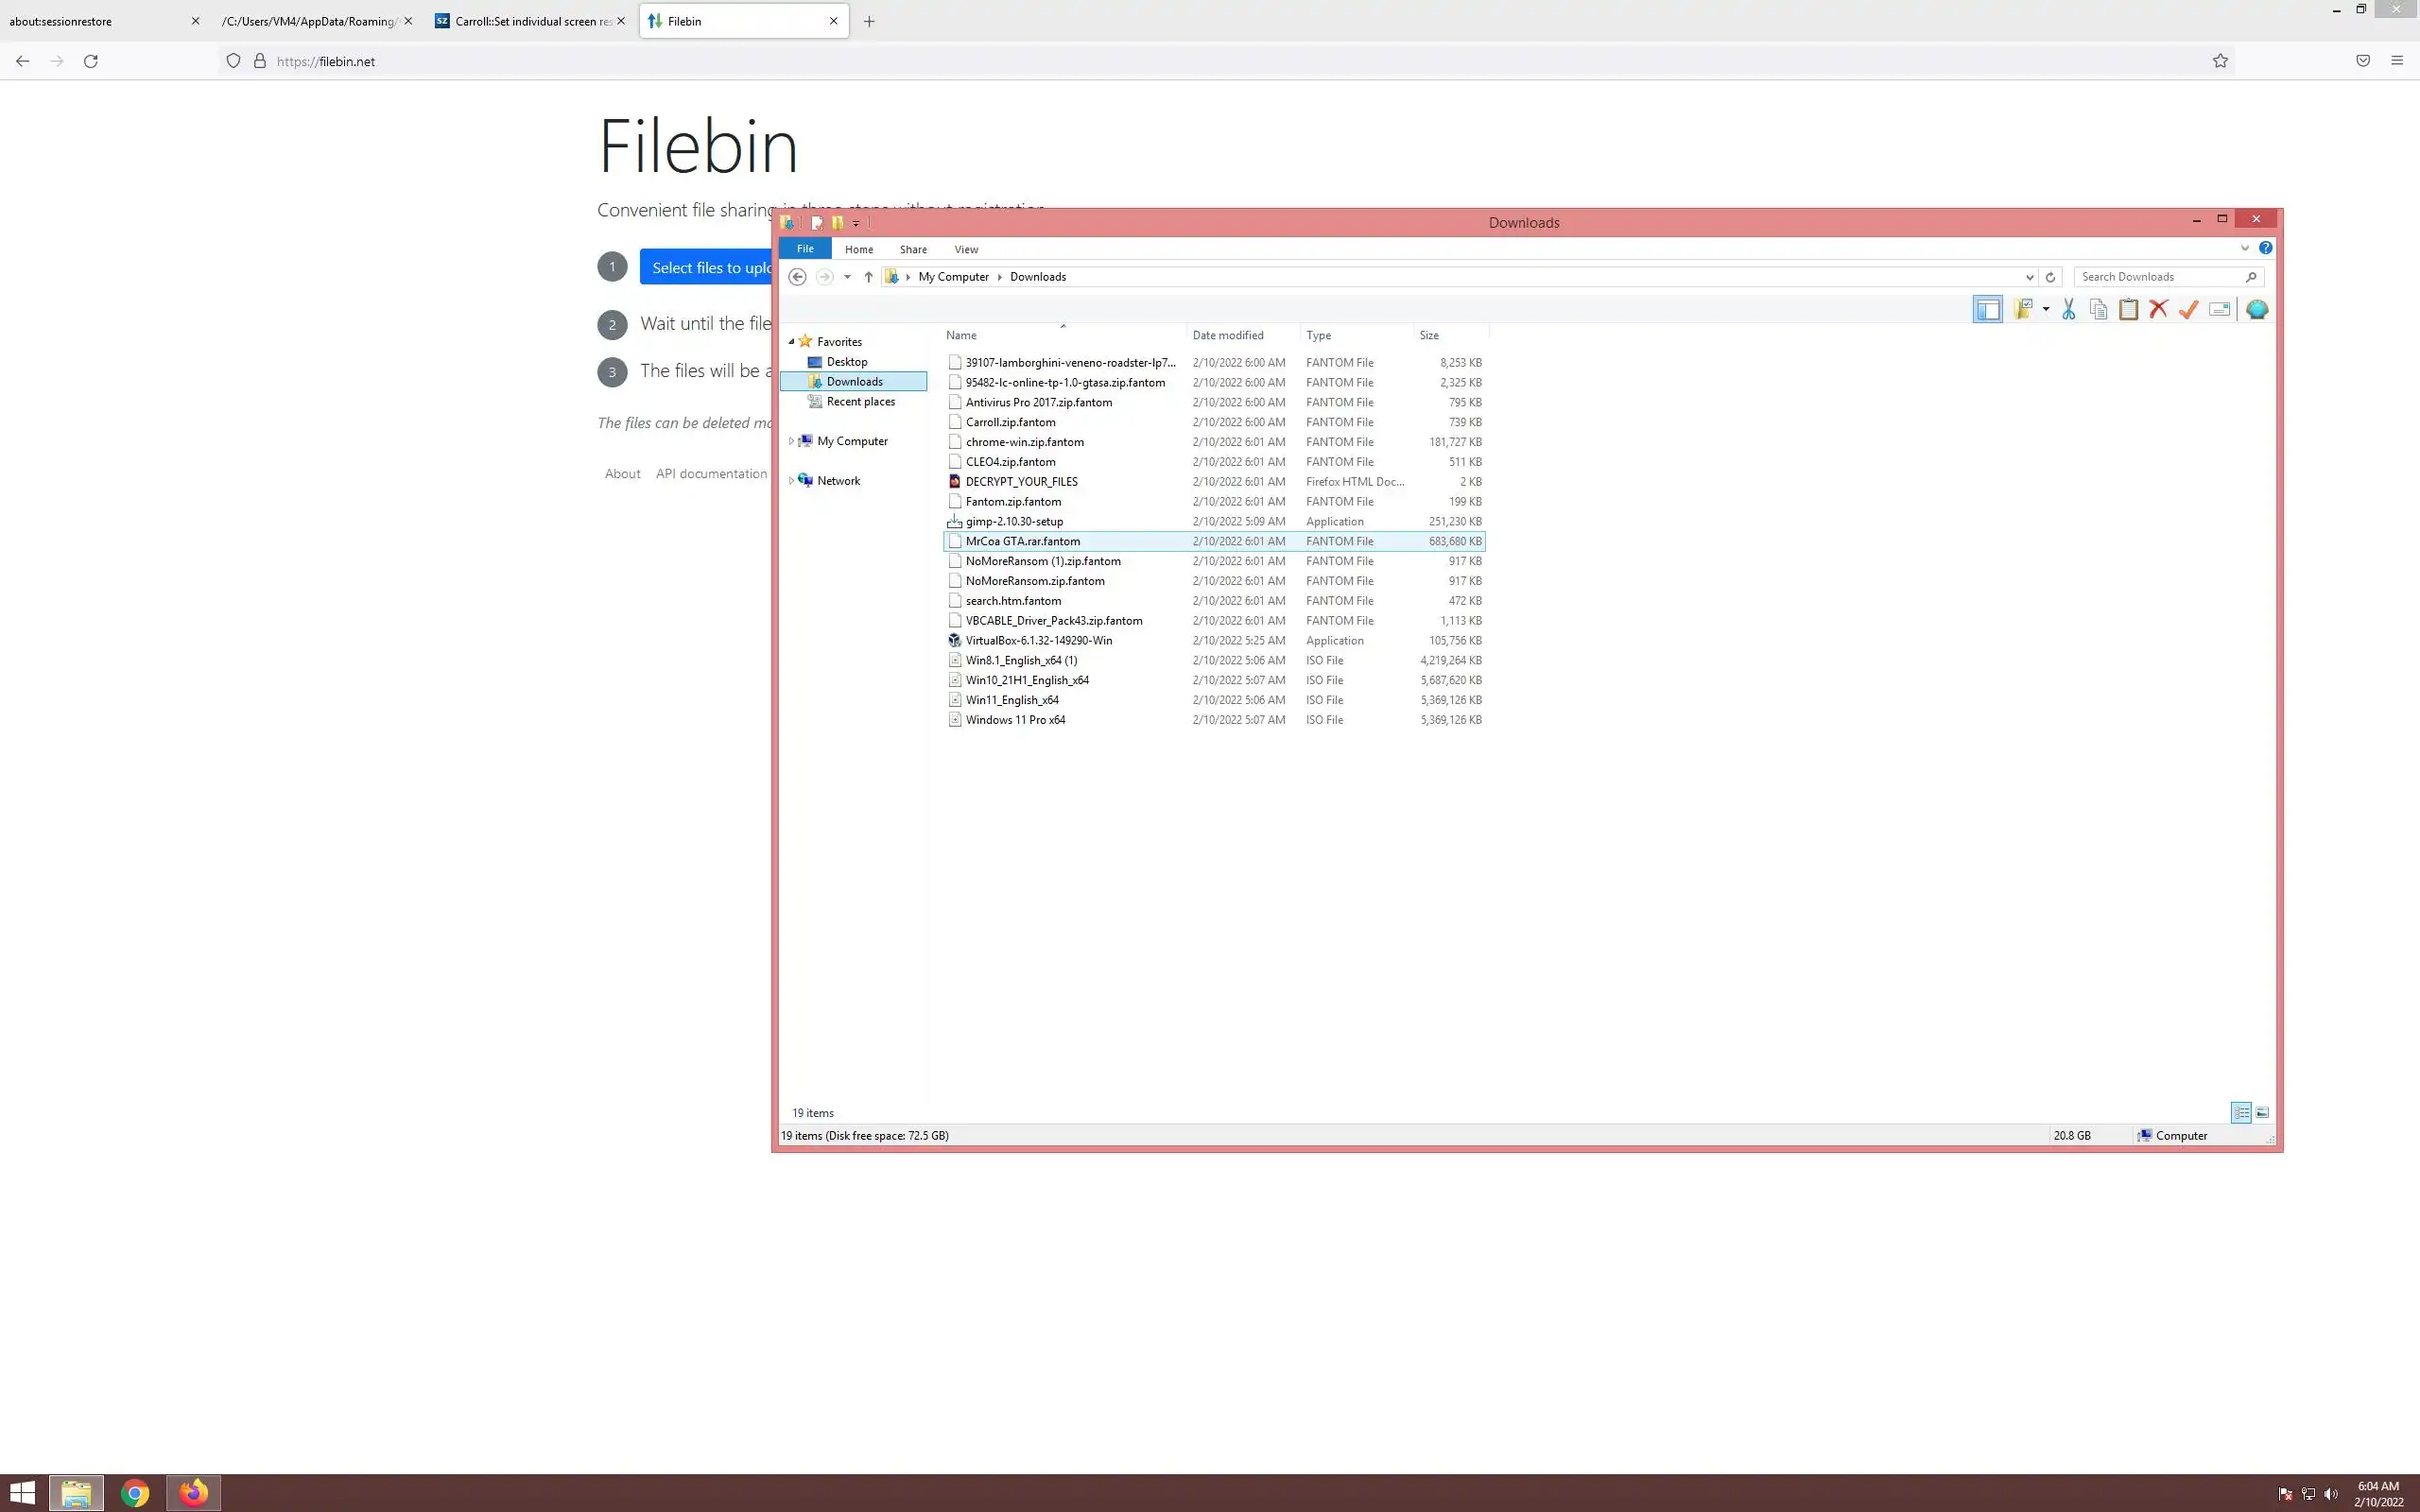The height and width of the screenshot is (1512, 2420).
Task: Toggle the navigation pane button
Action: [x=1987, y=310]
